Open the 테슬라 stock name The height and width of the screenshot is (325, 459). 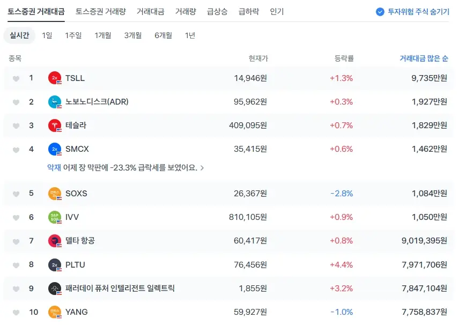point(76,125)
